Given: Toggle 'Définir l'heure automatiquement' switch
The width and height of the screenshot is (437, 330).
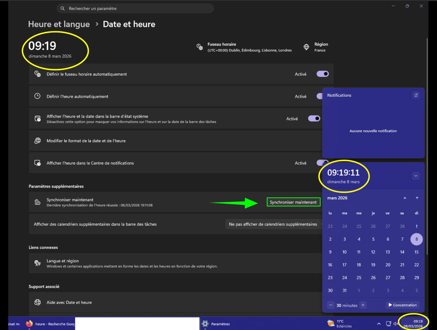Looking at the screenshot, I should pos(319,96).
